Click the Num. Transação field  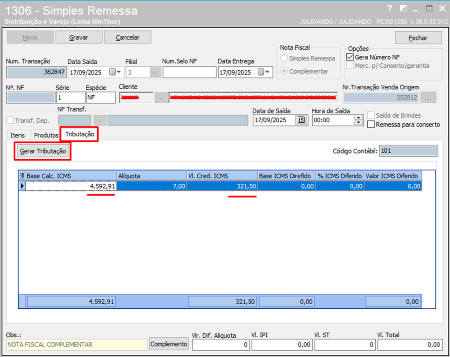[36, 72]
